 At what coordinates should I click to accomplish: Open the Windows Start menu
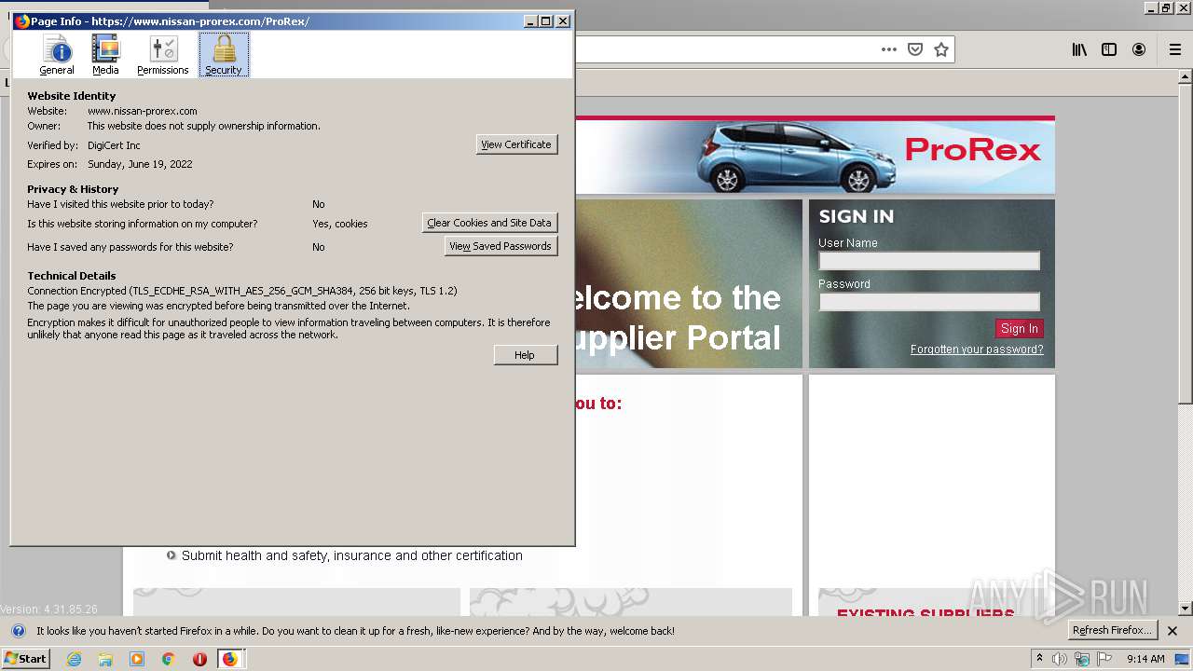coord(26,658)
